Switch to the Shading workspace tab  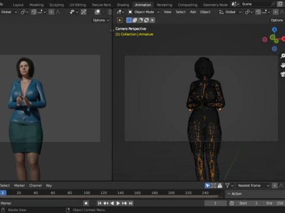(x=123, y=5)
